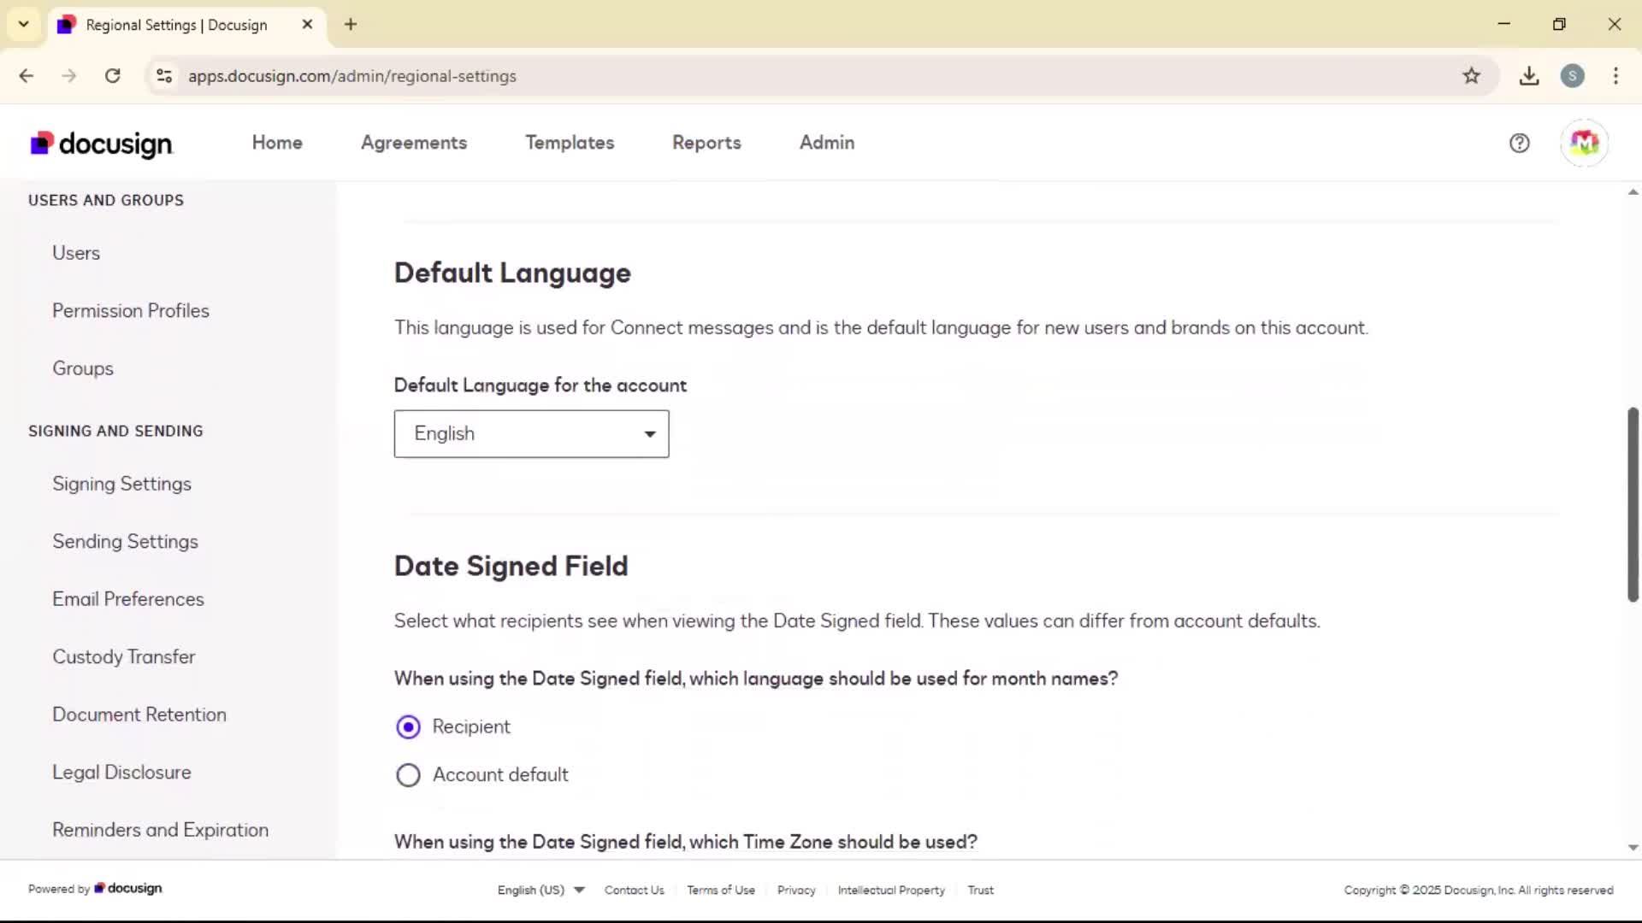Click the Default Language heading
The width and height of the screenshot is (1642, 923).
[512, 273]
